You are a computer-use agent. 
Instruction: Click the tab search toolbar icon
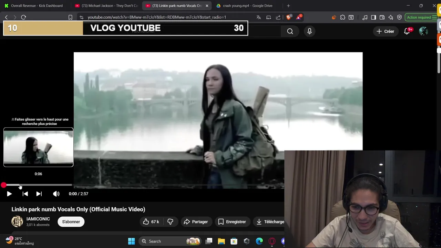(351, 17)
